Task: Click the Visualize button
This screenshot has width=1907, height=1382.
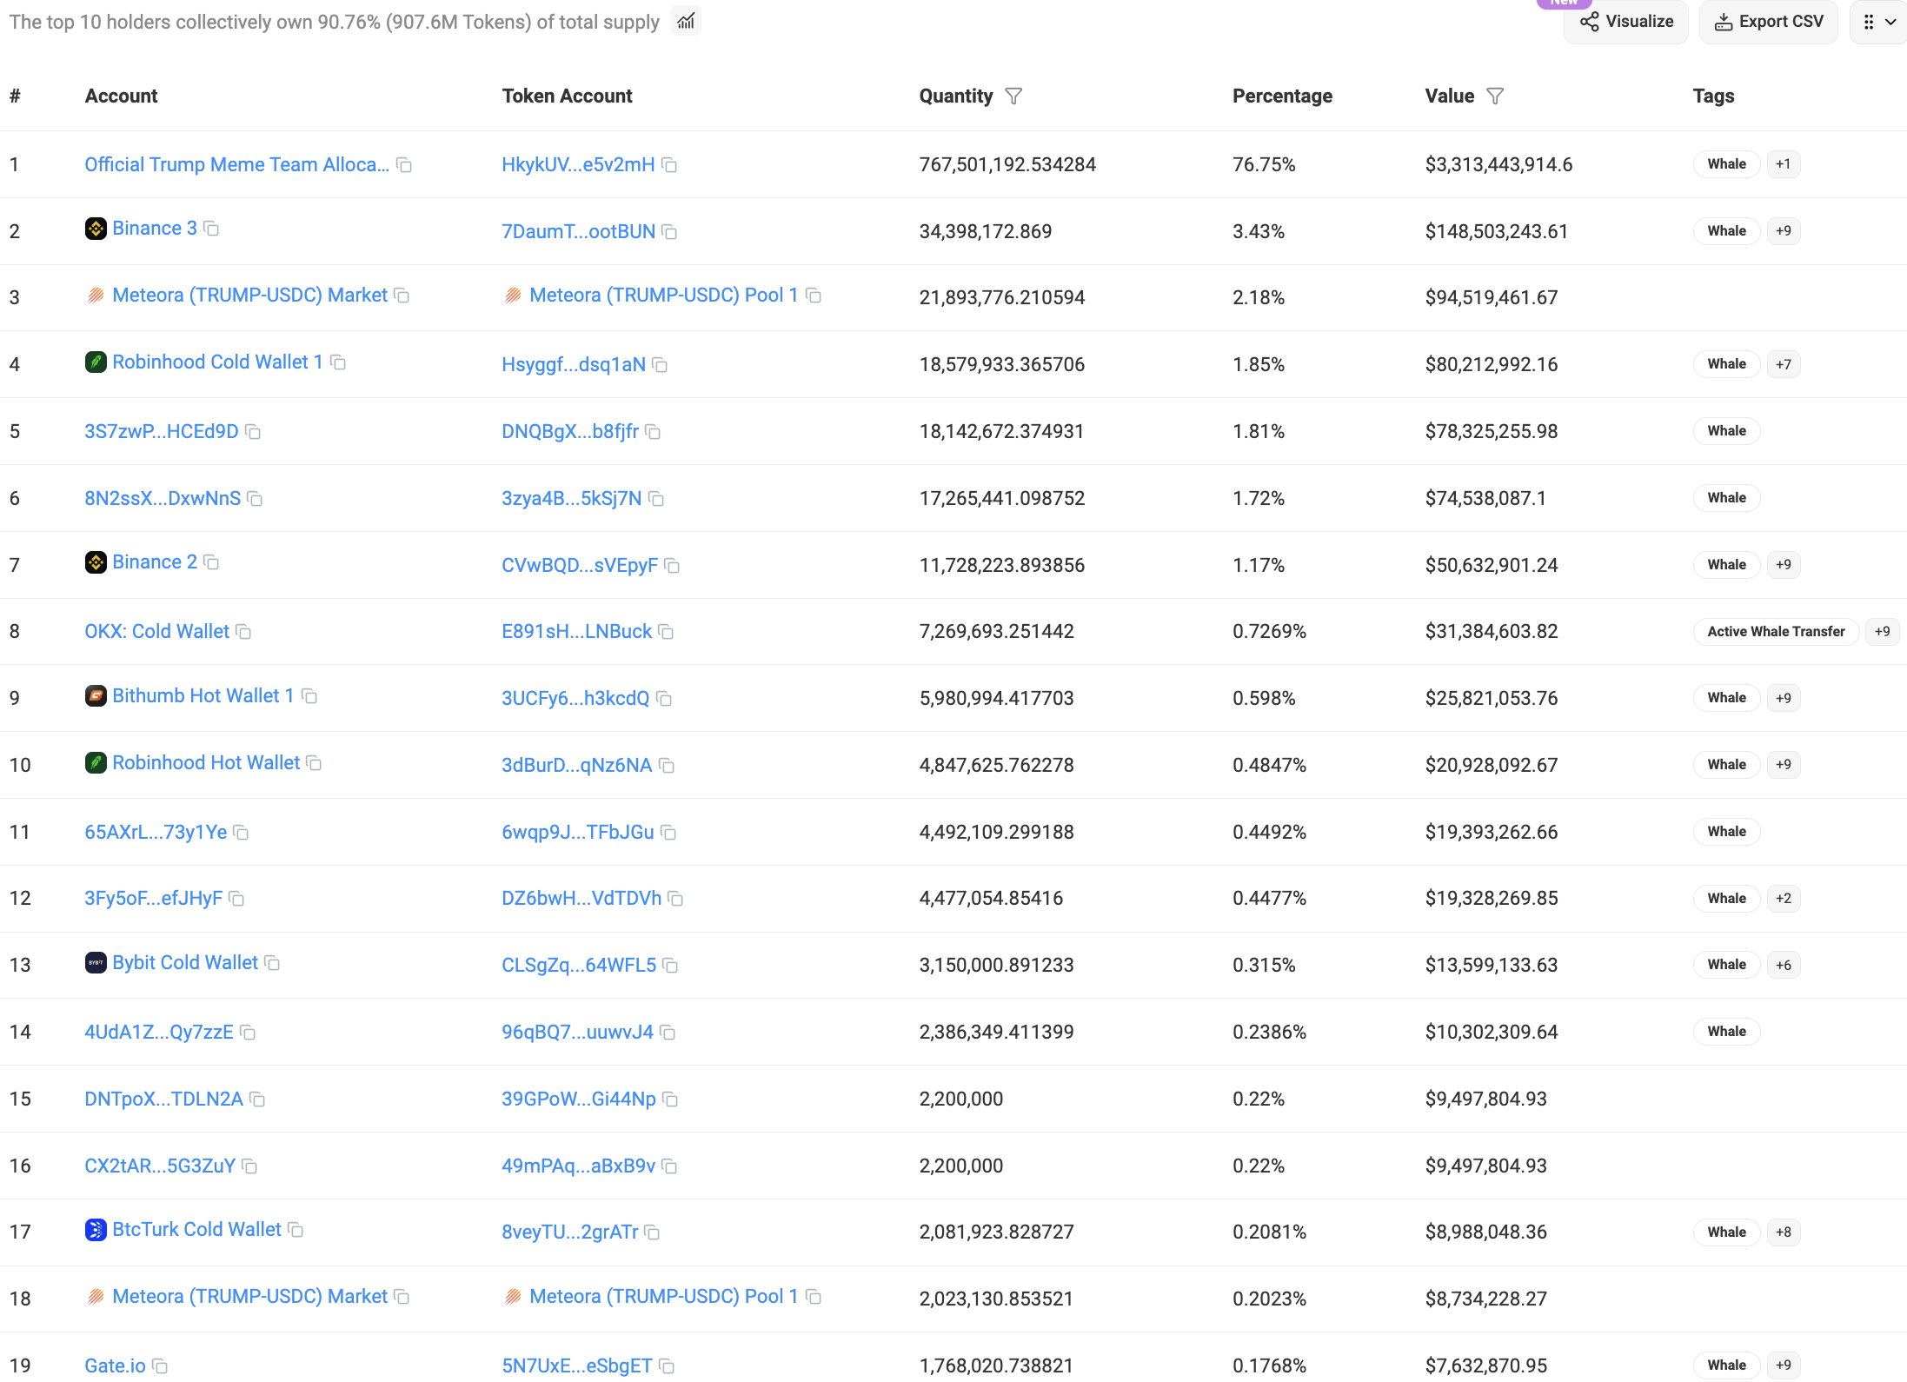Action: pos(1626,22)
